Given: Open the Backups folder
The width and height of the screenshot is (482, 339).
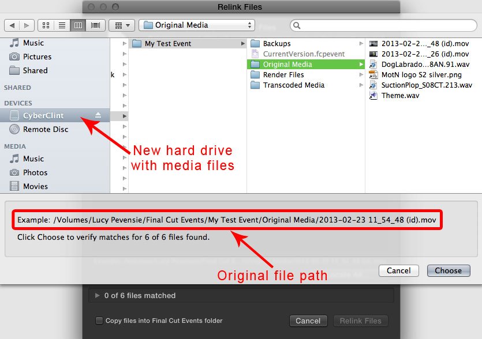Looking at the screenshot, I should click(x=306, y=44).
